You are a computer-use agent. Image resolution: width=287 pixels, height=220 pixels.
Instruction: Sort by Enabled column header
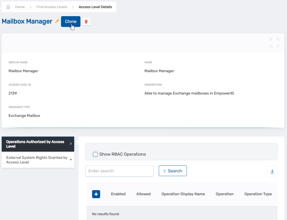click(118, 194)
